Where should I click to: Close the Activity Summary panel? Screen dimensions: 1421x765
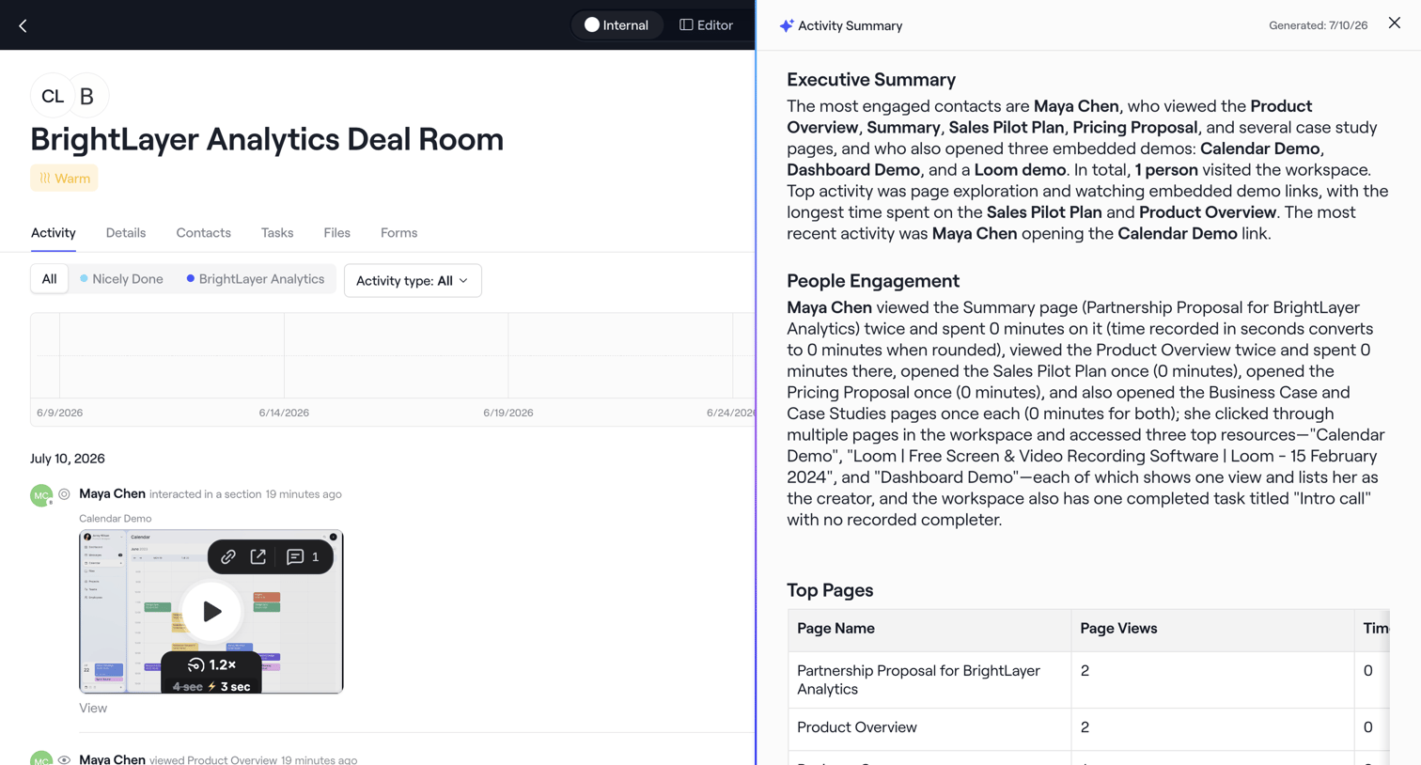point(1395,23)
